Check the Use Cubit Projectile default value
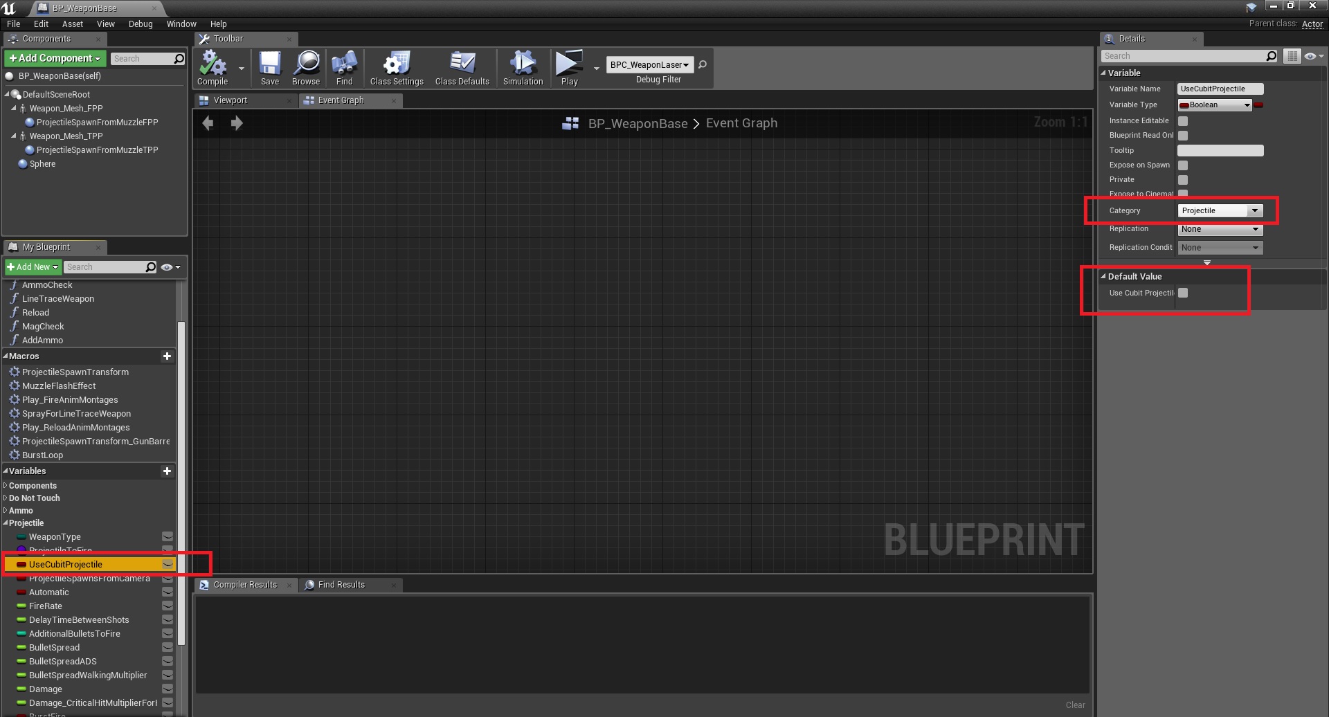Image resolution: width=1329 pixels, height=717 pixels. (1182, 293)
